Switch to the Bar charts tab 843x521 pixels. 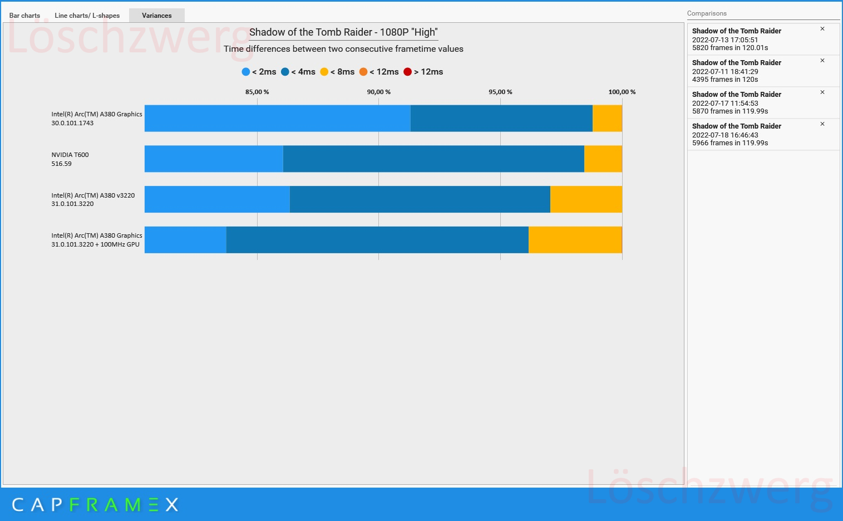point(24,16)
